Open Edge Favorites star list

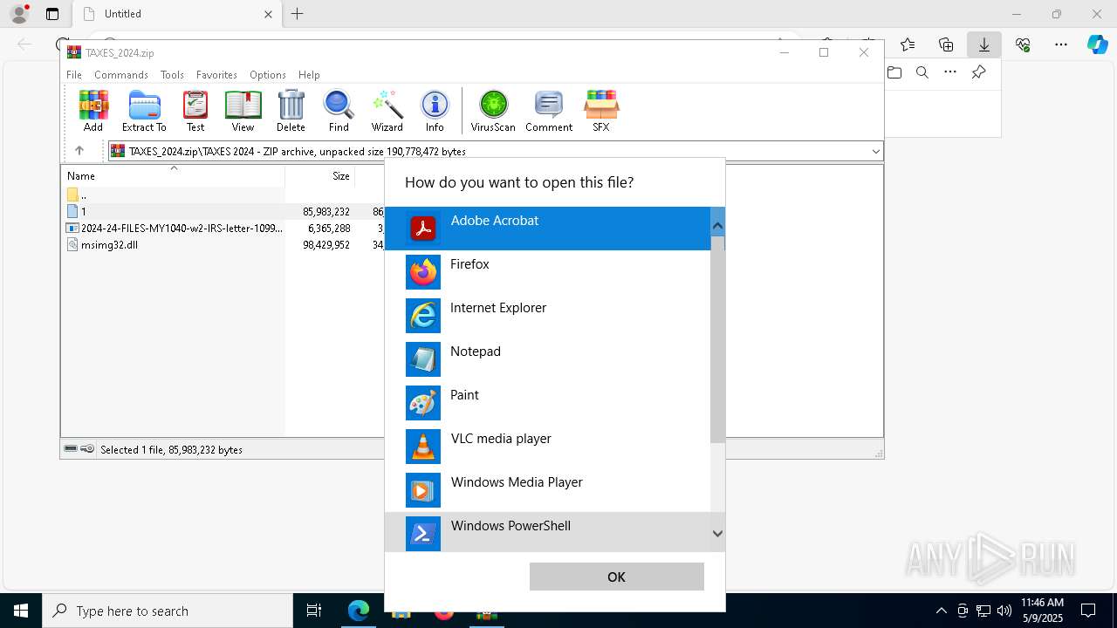(908, 44)
